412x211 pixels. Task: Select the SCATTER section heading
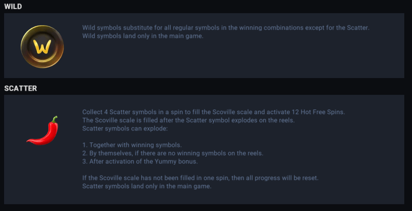pos(20,88)
